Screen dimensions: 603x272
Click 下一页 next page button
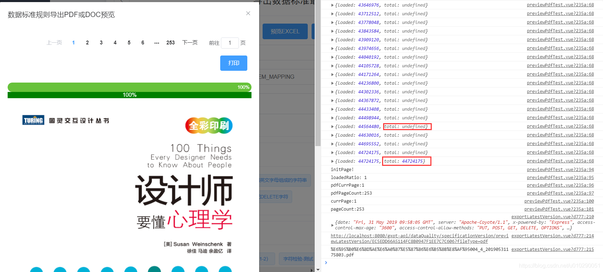[190, 43]
